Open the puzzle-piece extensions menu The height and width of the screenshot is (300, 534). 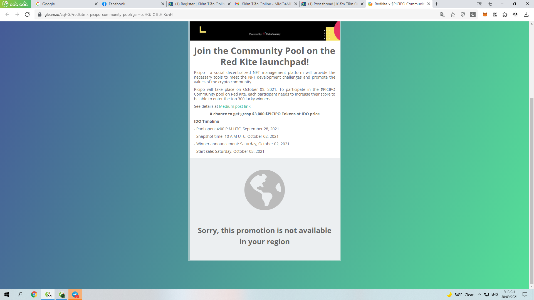click(x=505, y=14)
